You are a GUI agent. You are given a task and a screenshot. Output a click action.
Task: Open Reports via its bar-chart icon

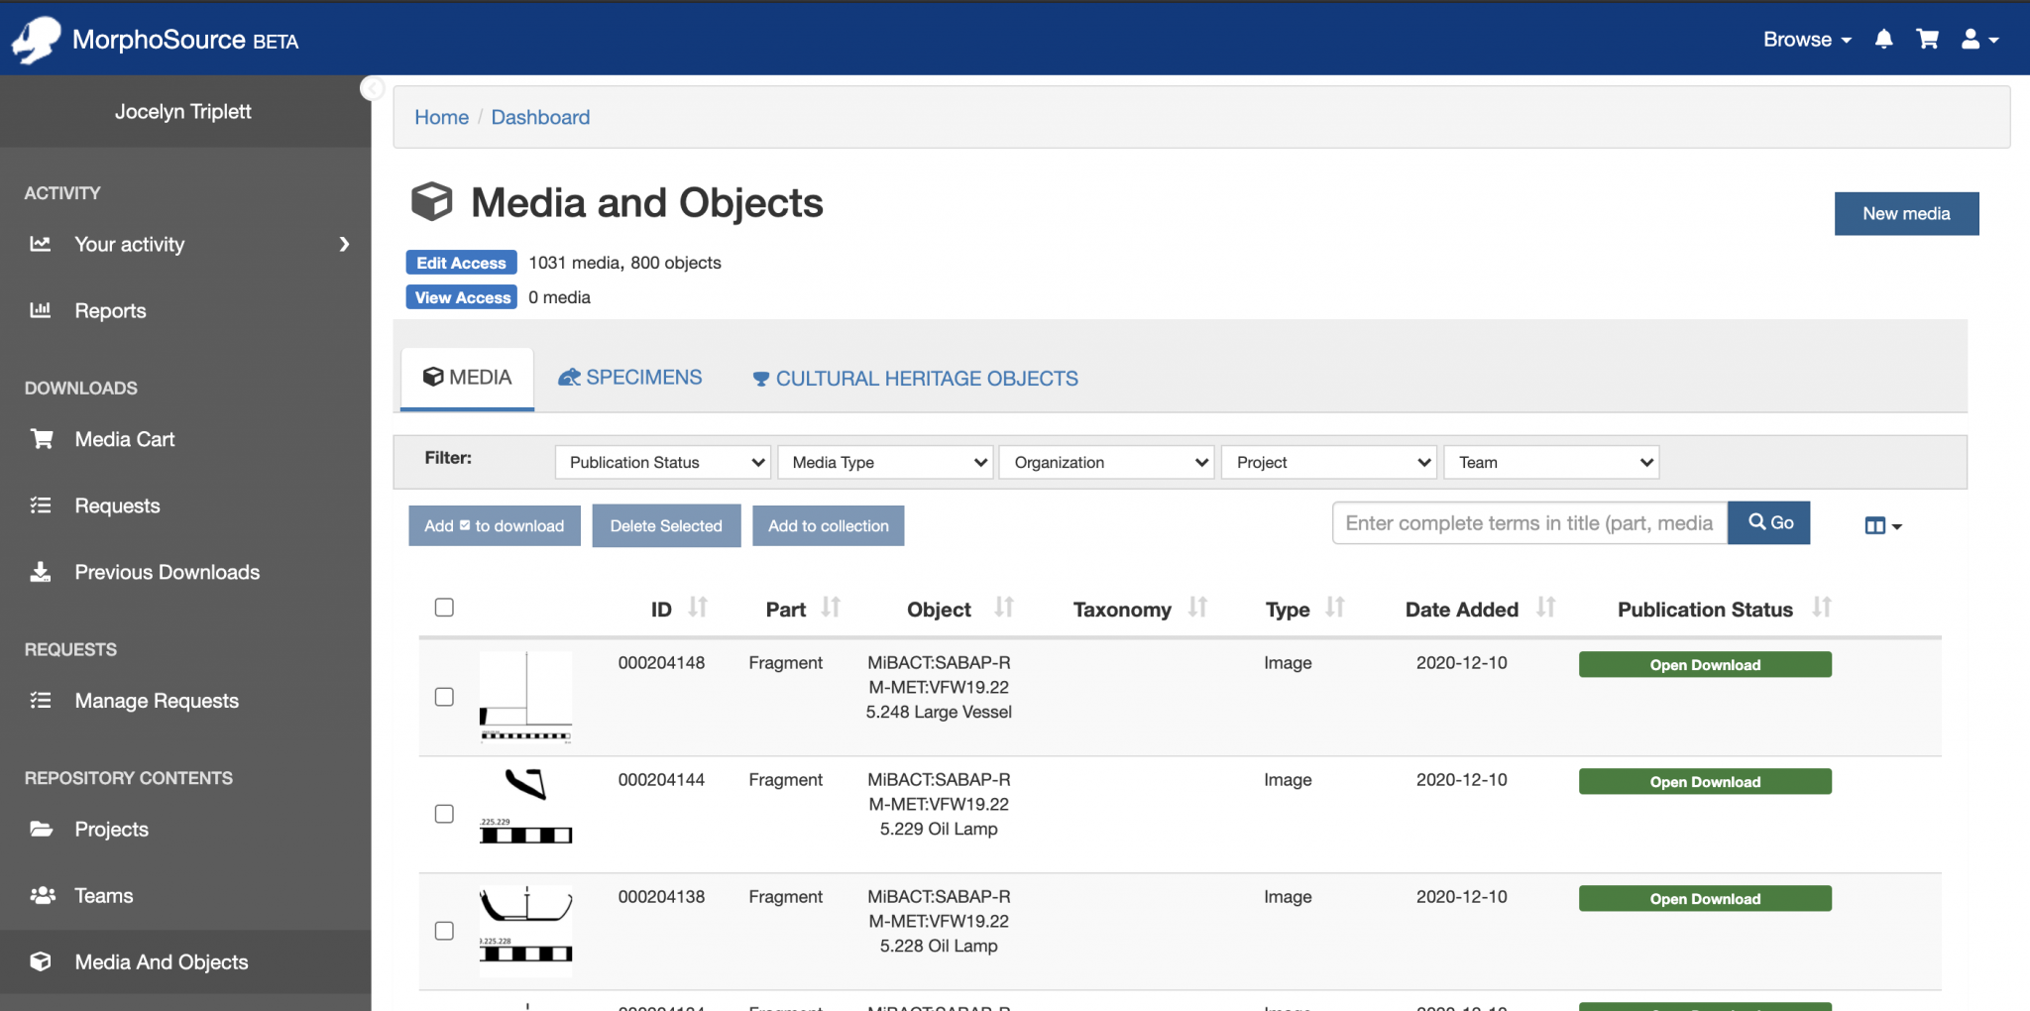[40, 310]
